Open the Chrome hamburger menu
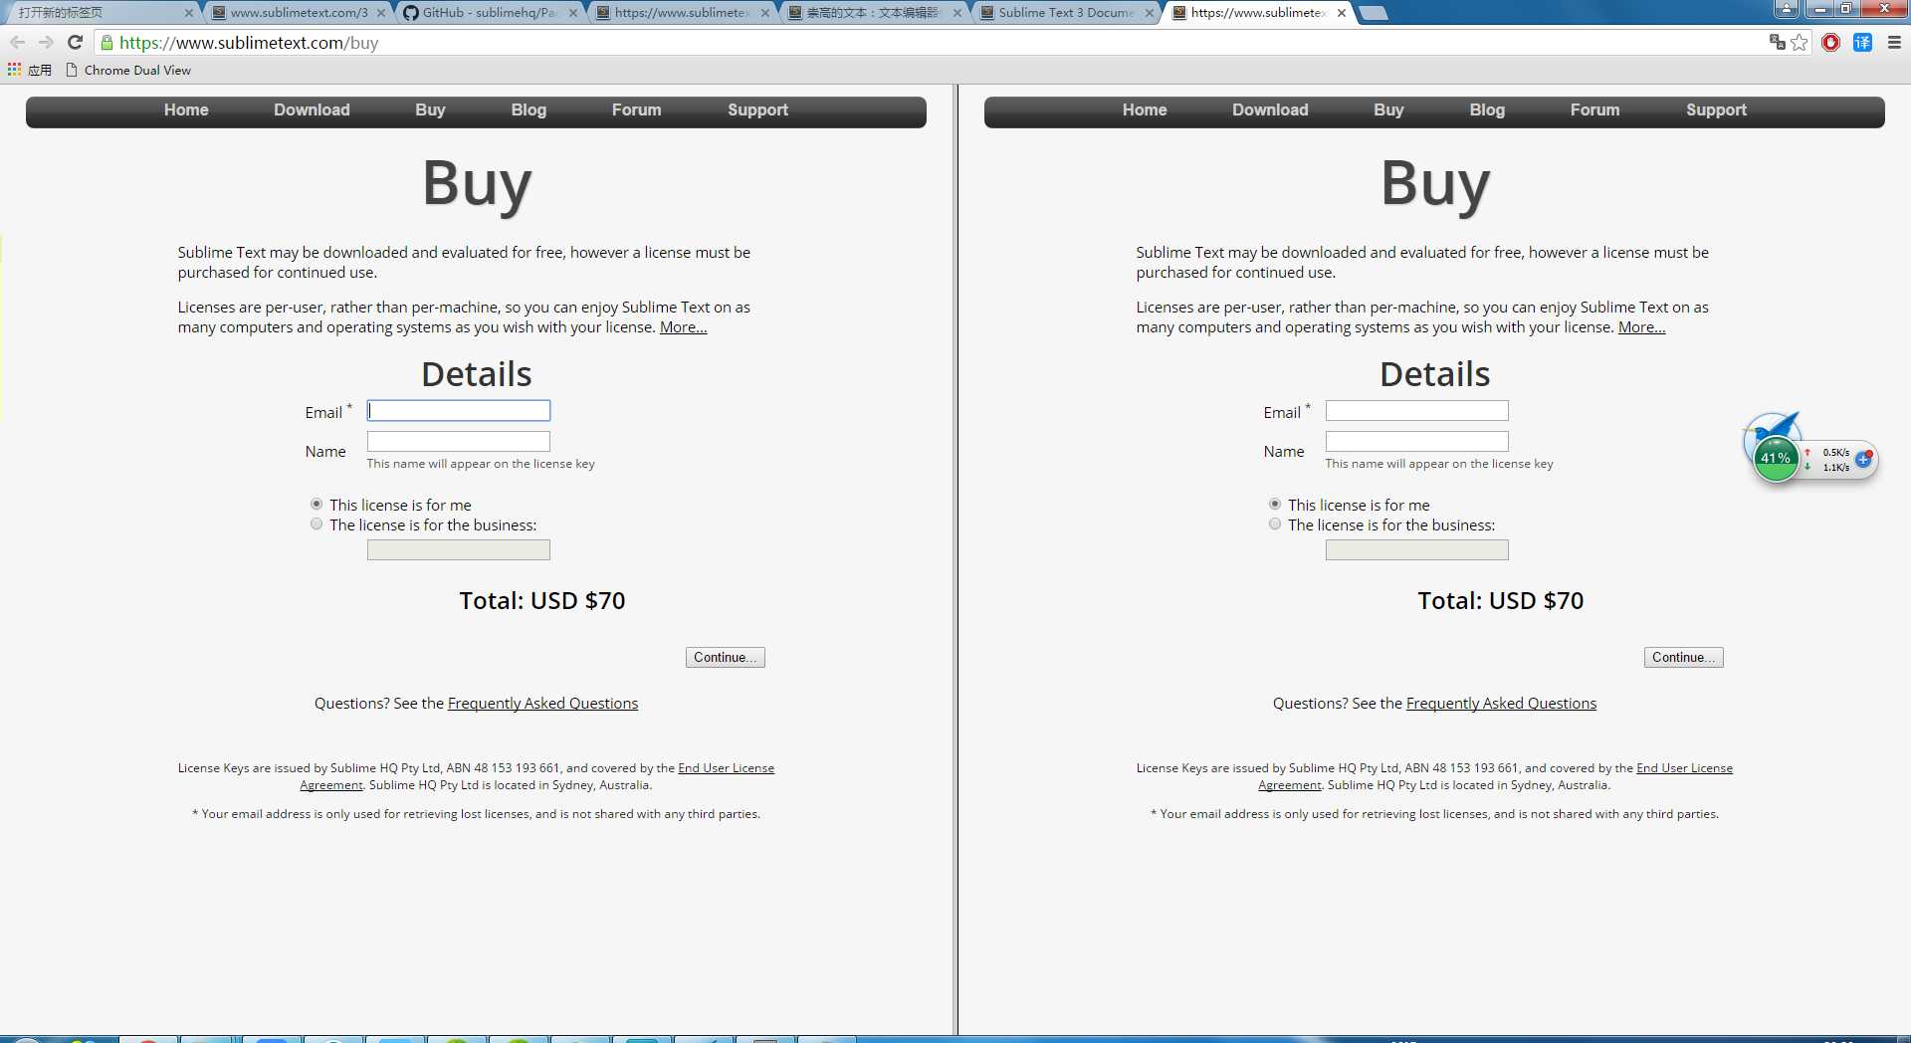The image size is (1911, 1043). click(x=1894, y=42)
